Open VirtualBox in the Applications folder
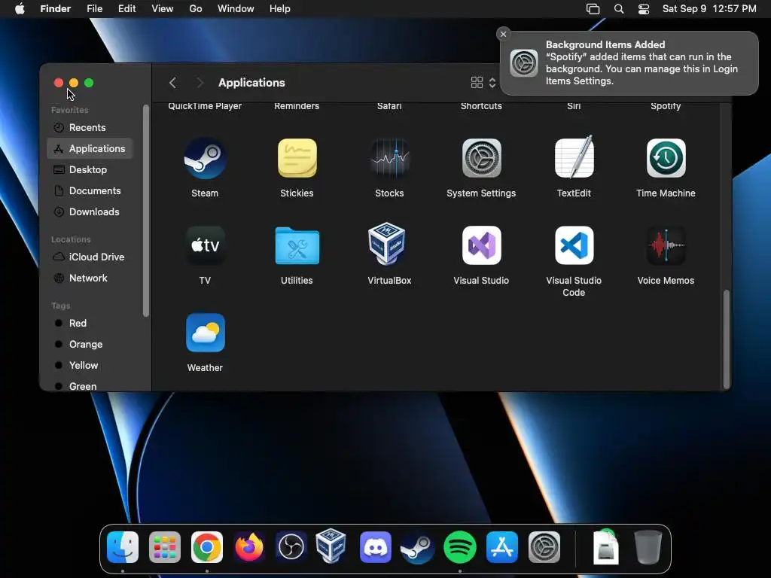The width and height of the screenshot is (771, 578). point(387,244)
